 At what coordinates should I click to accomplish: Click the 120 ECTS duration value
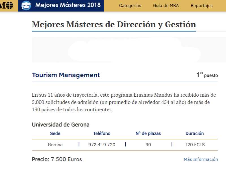tap(195, 145)
